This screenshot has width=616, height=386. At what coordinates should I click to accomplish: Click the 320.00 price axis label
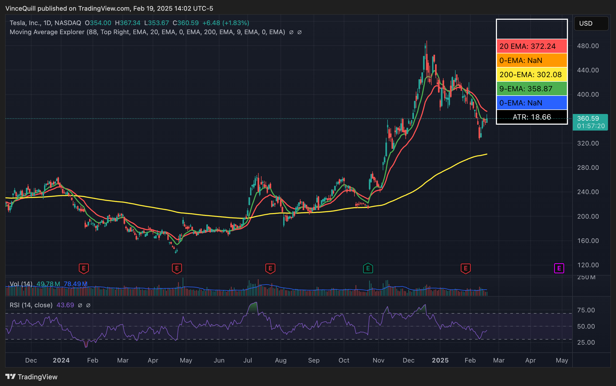point(588,143)
